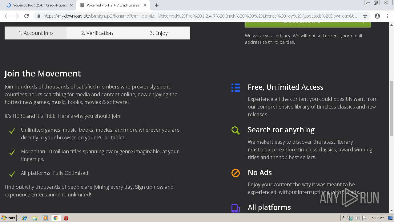Select the 2. Verification step
Viewport: 394px width, 222px height.
tap(97, 33)
